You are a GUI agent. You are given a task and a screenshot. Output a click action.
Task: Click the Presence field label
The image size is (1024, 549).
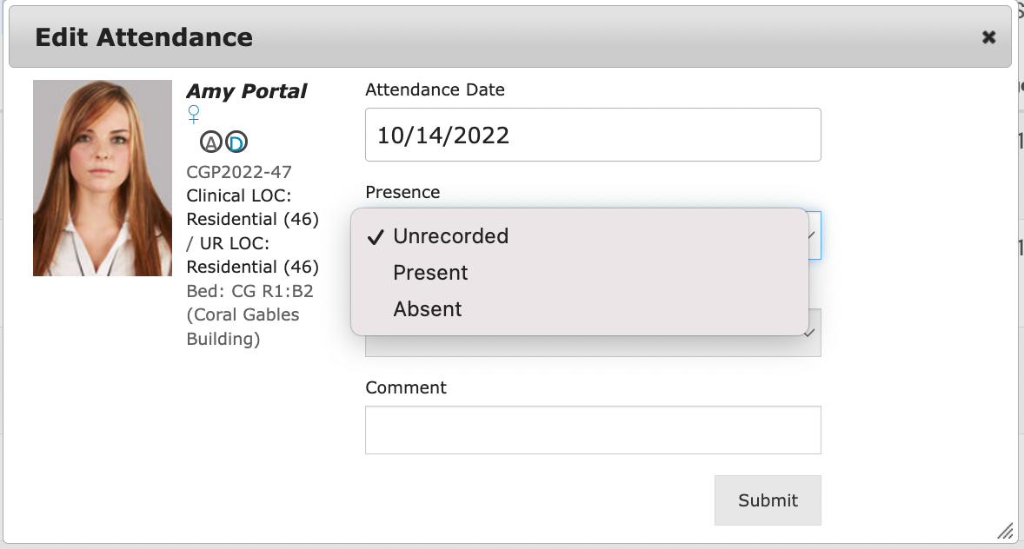(402, 192)
